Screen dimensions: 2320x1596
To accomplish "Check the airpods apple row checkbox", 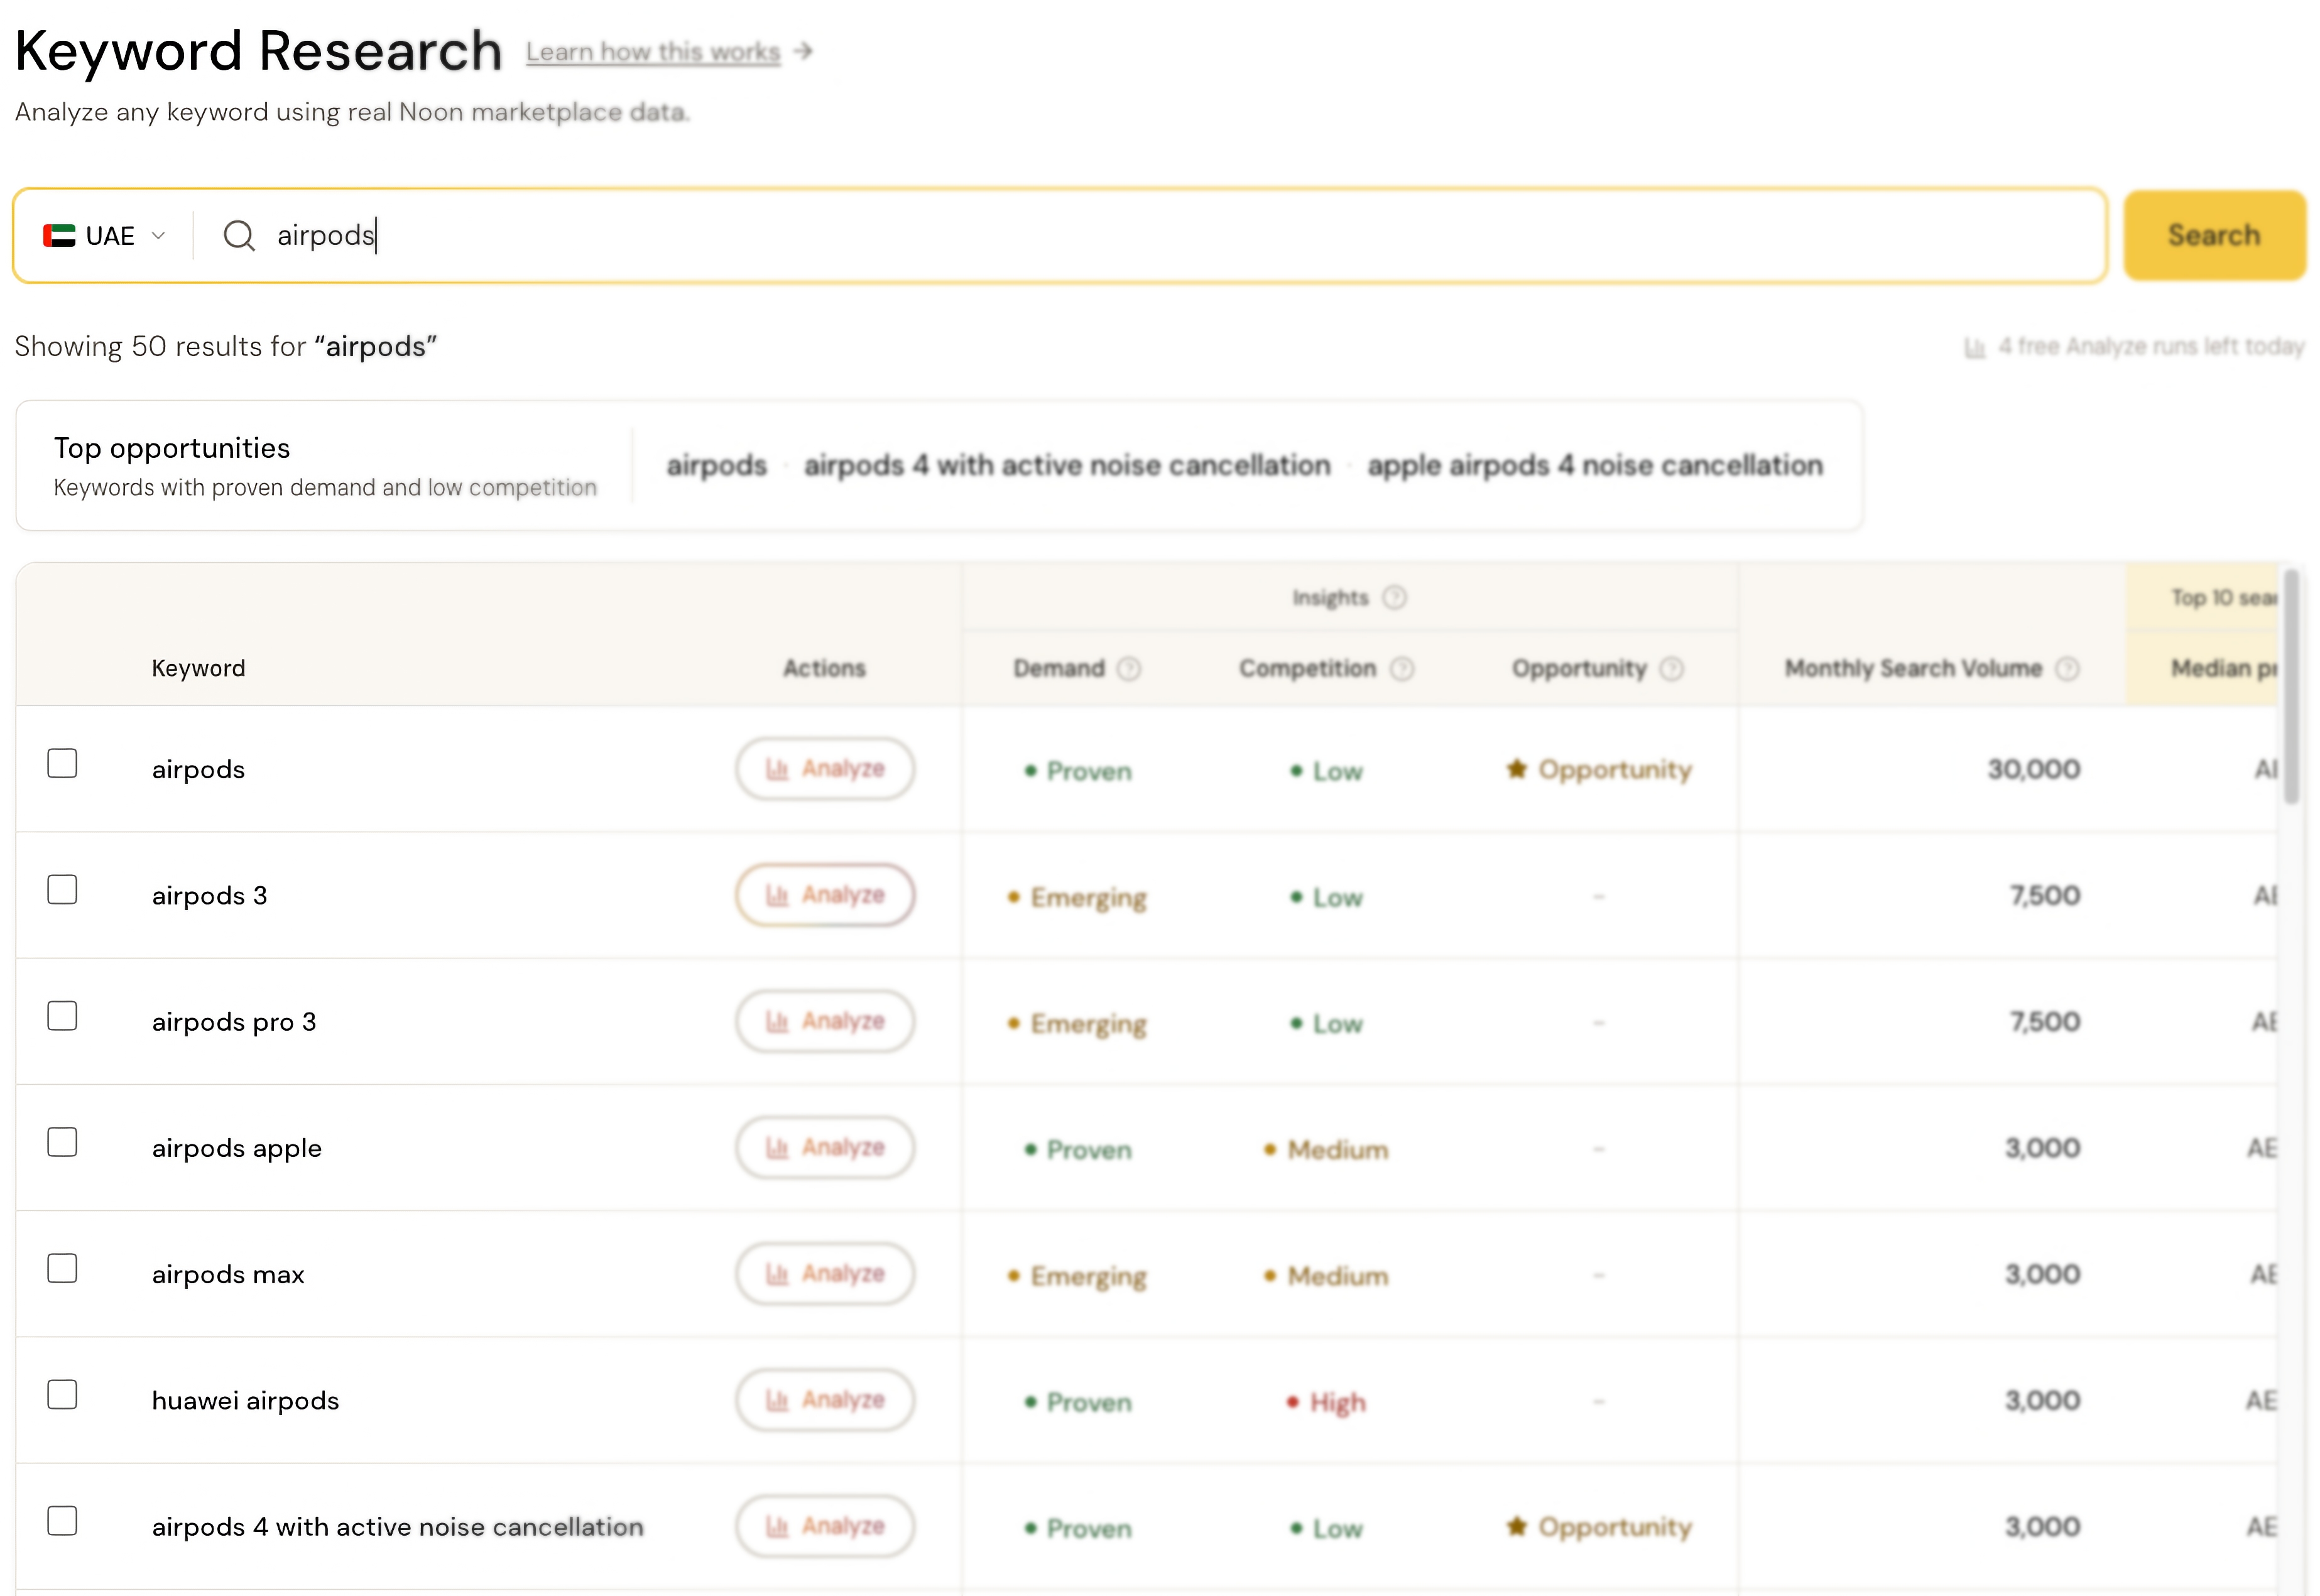I will coord(62,1142).
